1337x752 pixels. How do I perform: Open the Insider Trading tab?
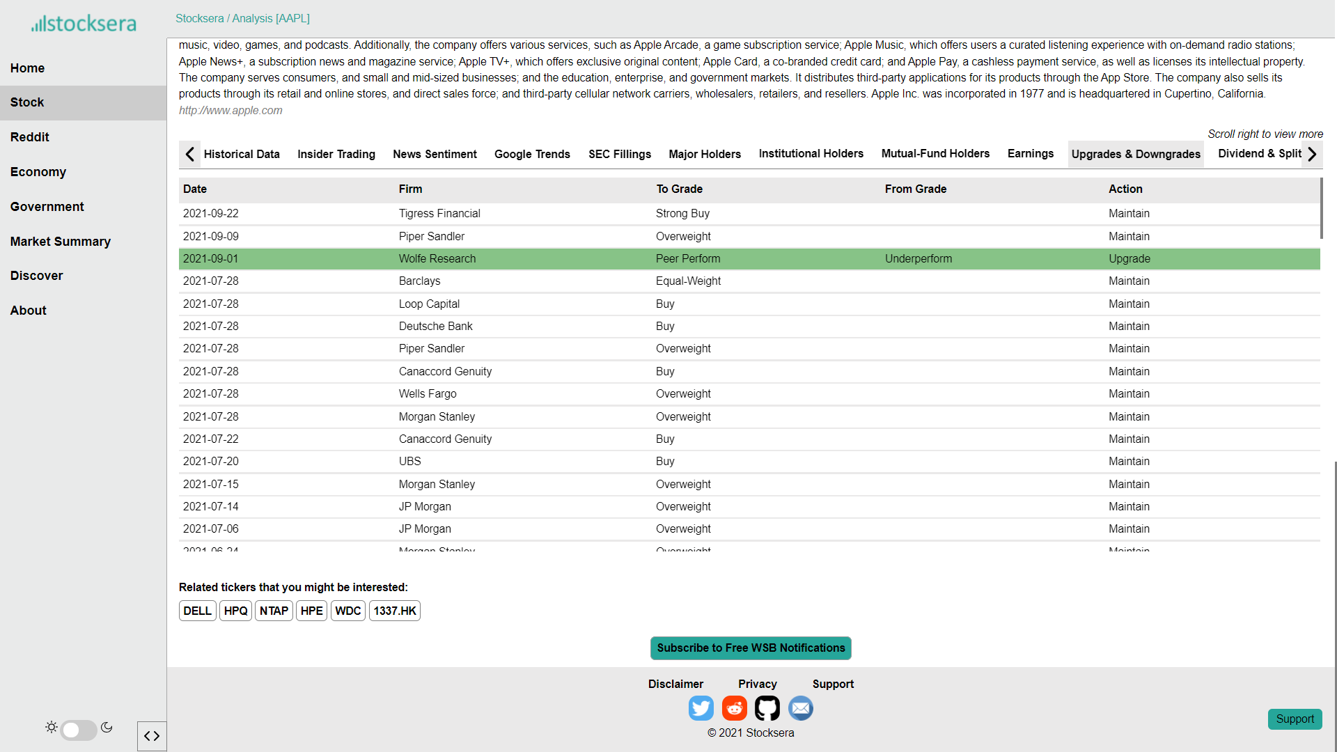336,154
